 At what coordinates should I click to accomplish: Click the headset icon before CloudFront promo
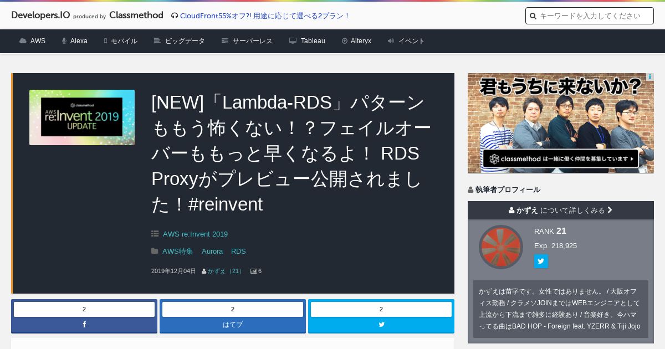(175, 16)
